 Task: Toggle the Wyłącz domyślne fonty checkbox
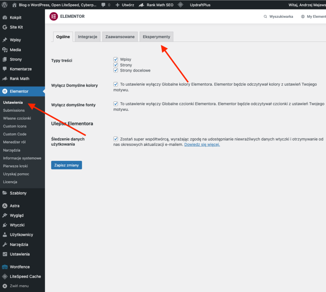(116, 103)
